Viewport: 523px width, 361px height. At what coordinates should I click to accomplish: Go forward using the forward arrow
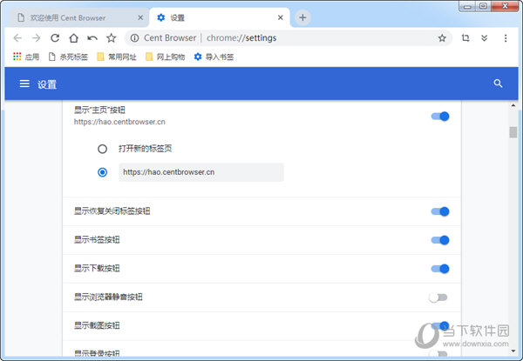(x=36, y=38)
